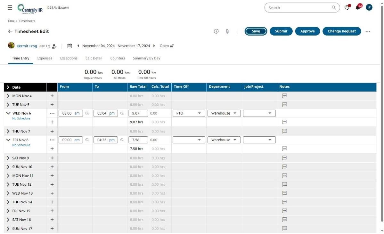
Task: Click the 09:00 am From time field
Action: (x=71, y=140)
